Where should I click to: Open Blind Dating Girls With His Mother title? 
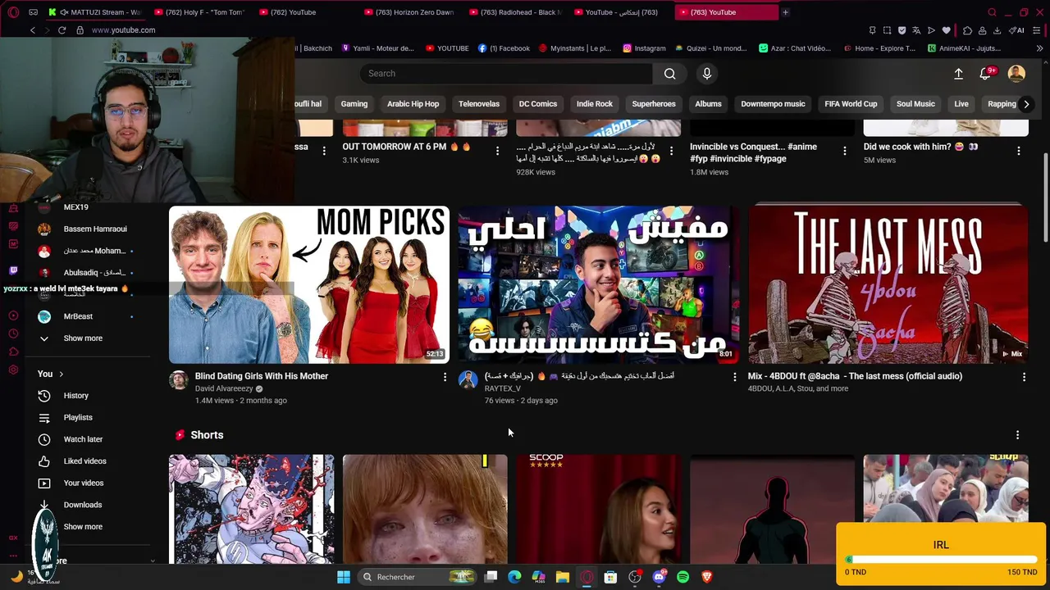[262, 376]
